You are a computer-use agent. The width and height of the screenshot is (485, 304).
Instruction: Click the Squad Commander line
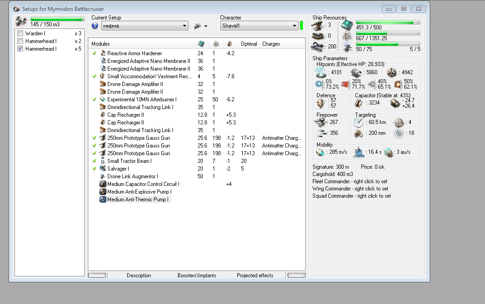pos(352,196)
